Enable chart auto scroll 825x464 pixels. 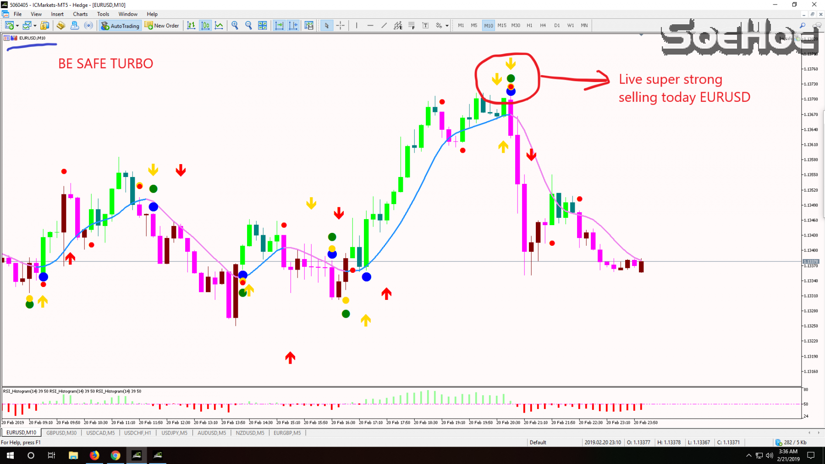(279, 26)
